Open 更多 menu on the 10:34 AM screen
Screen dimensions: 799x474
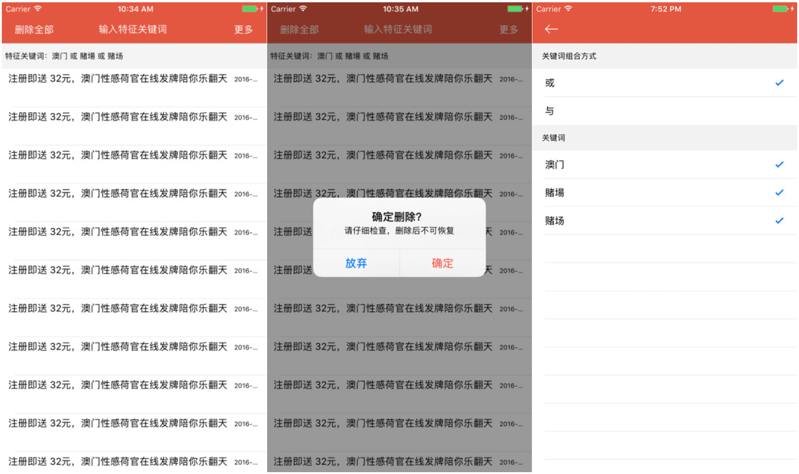pyautogui.click(x=243, y=30)
